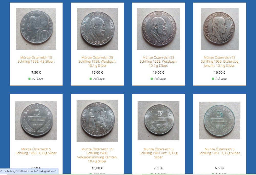Open the 10 Schilling 1958 coin image
Image resolution: width=256 pixels, height=175 pixels.
tap(36, 29)
